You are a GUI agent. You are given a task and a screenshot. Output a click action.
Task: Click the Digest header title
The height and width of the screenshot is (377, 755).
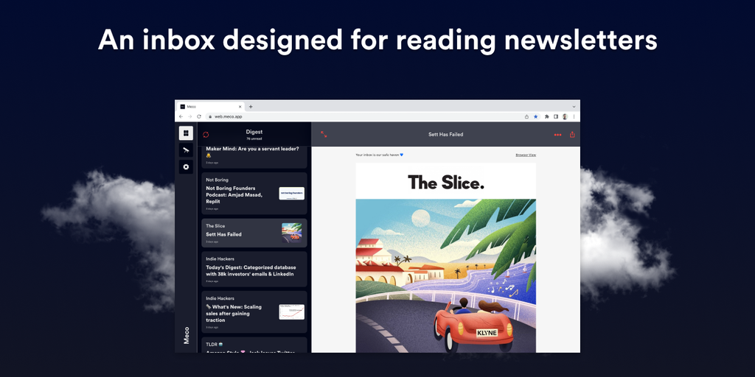(254, 132)
